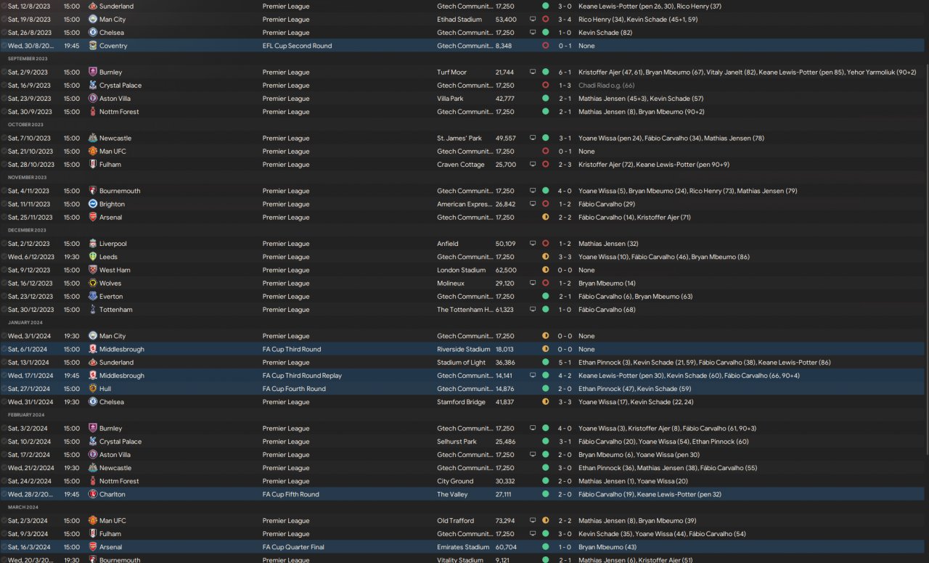Open the Charlton team link
This screenshot has width=929, height=563.
click(112, 494)
